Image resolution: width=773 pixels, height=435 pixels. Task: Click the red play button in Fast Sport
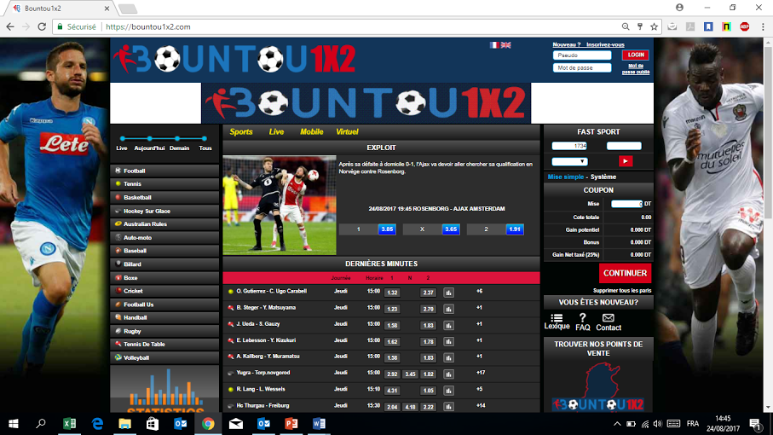[x=626, y=161]
